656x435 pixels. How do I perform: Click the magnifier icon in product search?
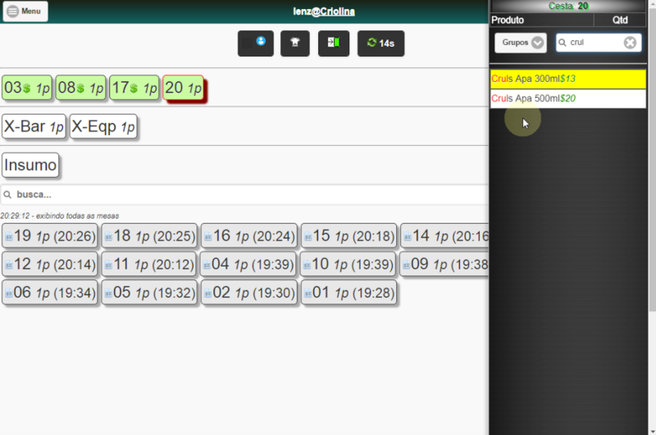(x=563, y=43)
